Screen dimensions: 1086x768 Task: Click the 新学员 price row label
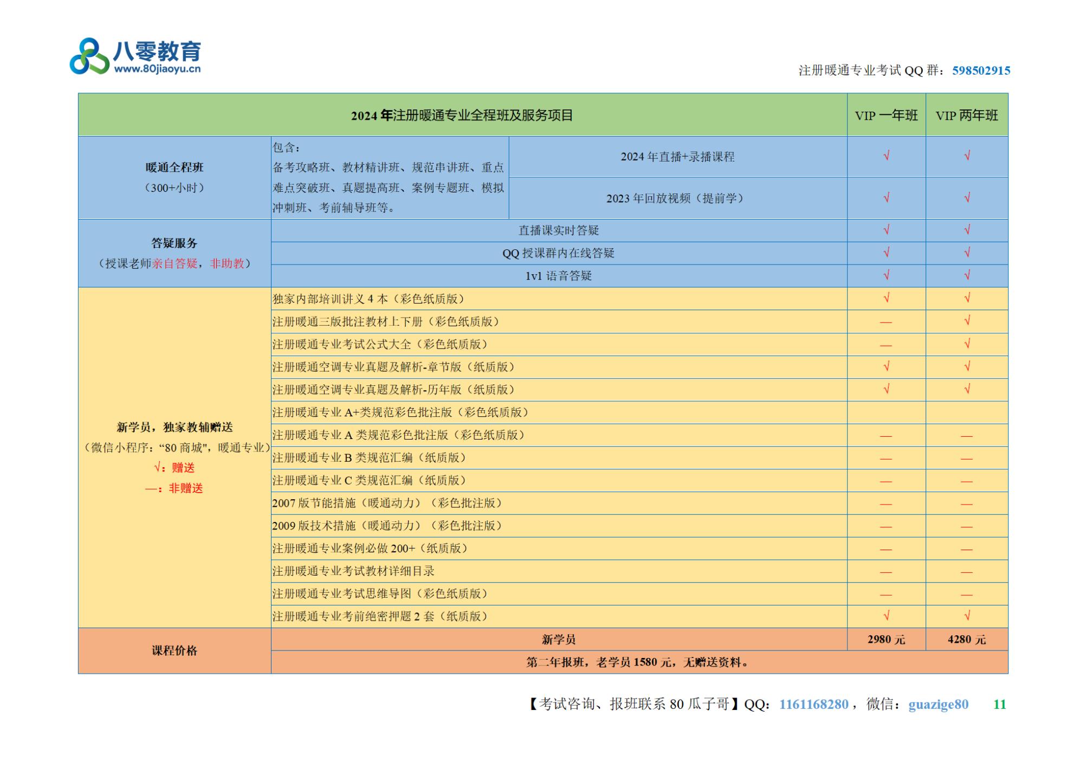(559, 640)
